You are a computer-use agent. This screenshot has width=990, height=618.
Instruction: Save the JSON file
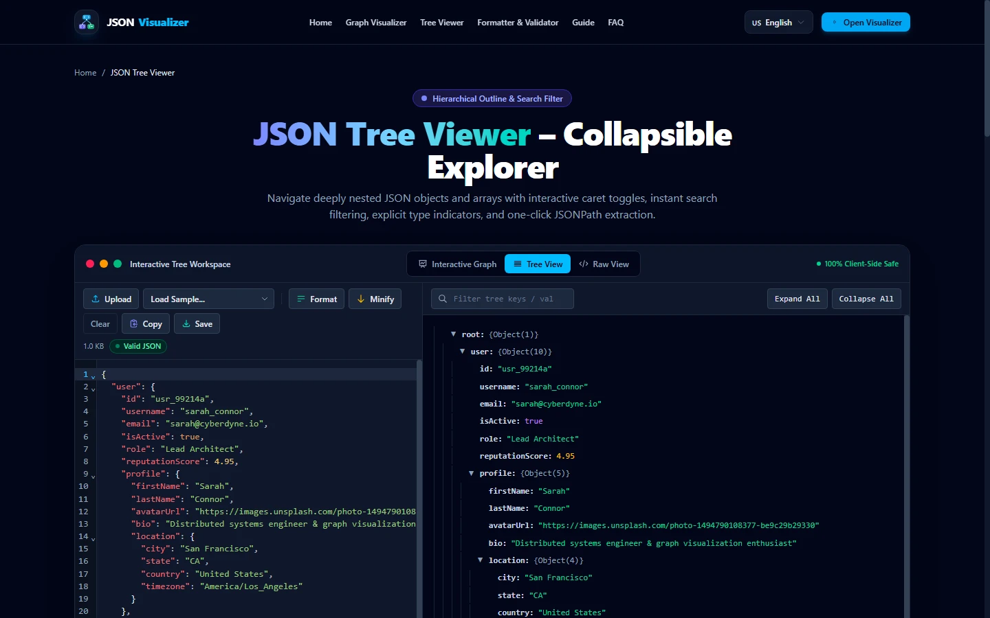point(197,323)
